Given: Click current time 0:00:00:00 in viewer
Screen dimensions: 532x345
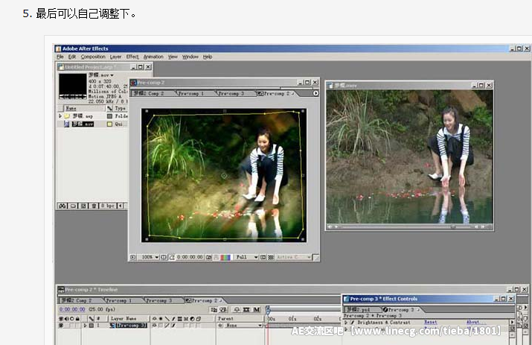Looking at the screenshot, I should pyautogui.click(x=190, y=257).
